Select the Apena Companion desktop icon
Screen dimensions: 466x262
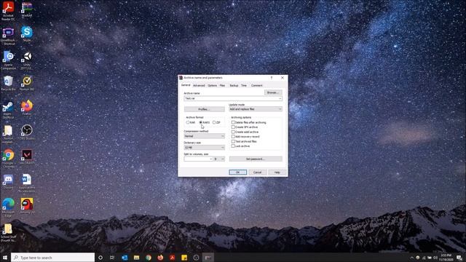(8, 60)
